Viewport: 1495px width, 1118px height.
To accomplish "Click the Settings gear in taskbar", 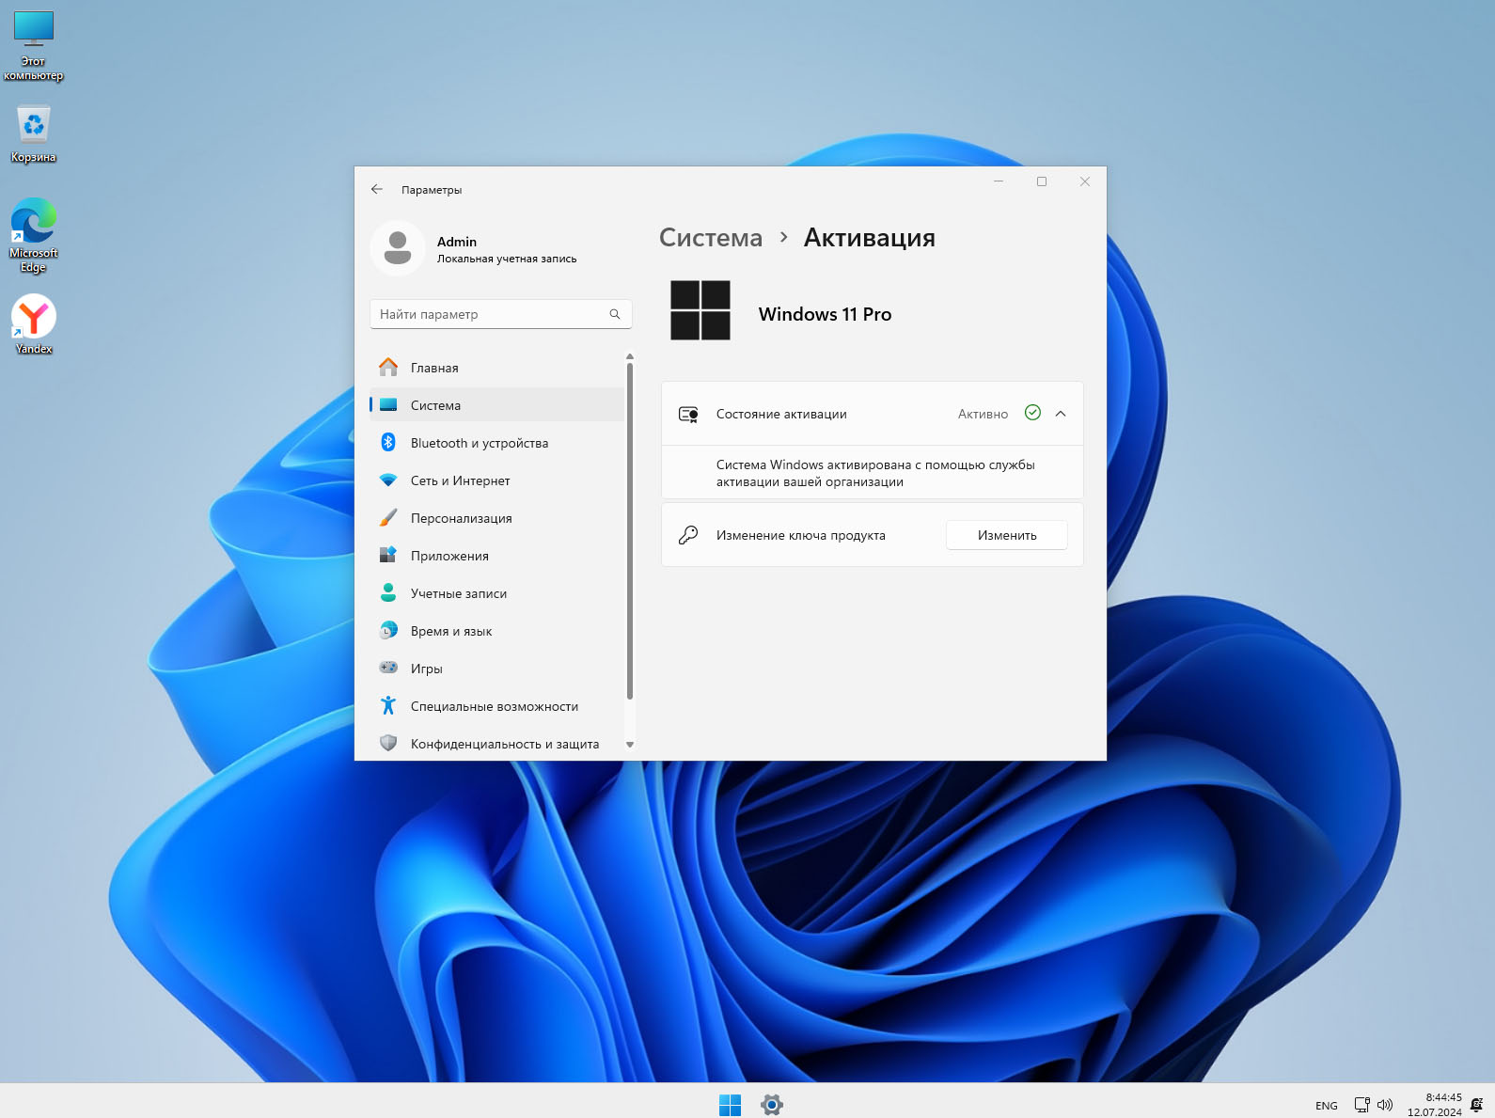I will (x=772, y=1105).
